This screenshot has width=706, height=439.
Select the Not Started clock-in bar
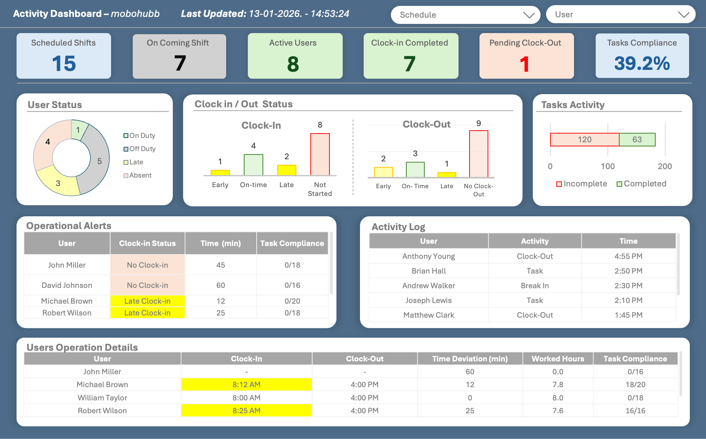click(x=320, y=154)
